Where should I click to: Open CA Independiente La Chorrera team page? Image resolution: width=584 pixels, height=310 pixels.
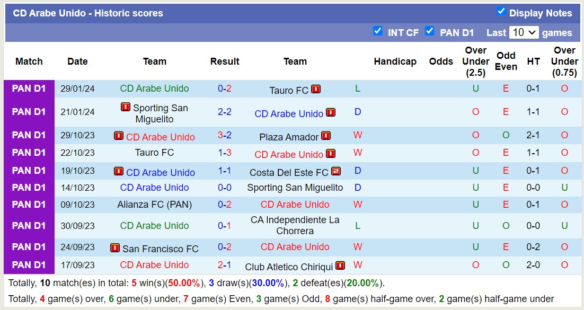(x=295, y=226)
